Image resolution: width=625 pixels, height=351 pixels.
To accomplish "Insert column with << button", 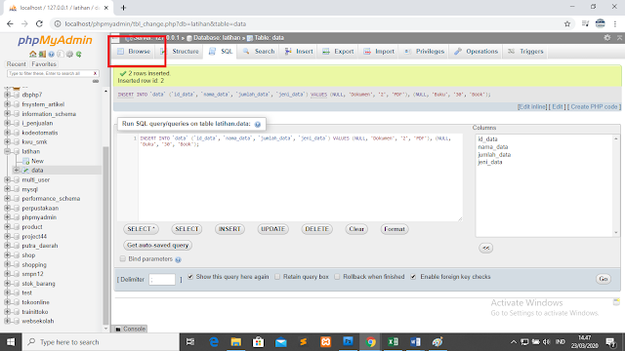I will pos(486,248).
